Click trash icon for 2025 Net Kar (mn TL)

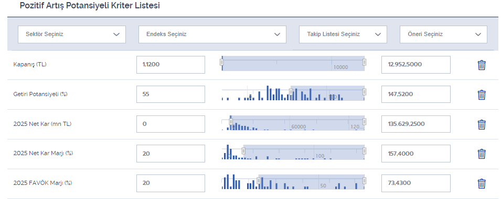482,124
